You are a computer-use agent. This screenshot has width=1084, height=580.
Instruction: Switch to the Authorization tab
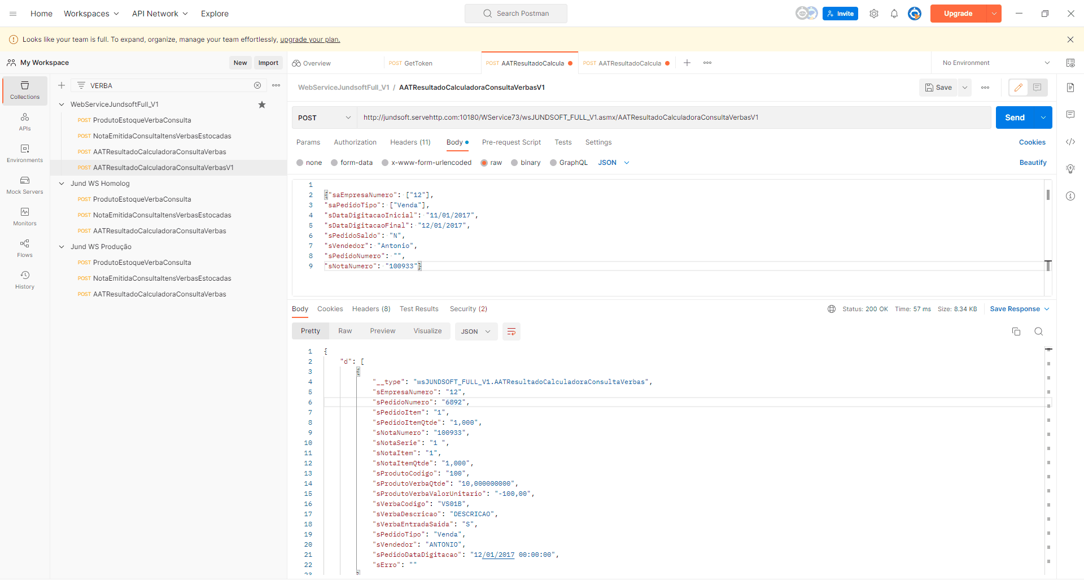[x=355, y=142]
